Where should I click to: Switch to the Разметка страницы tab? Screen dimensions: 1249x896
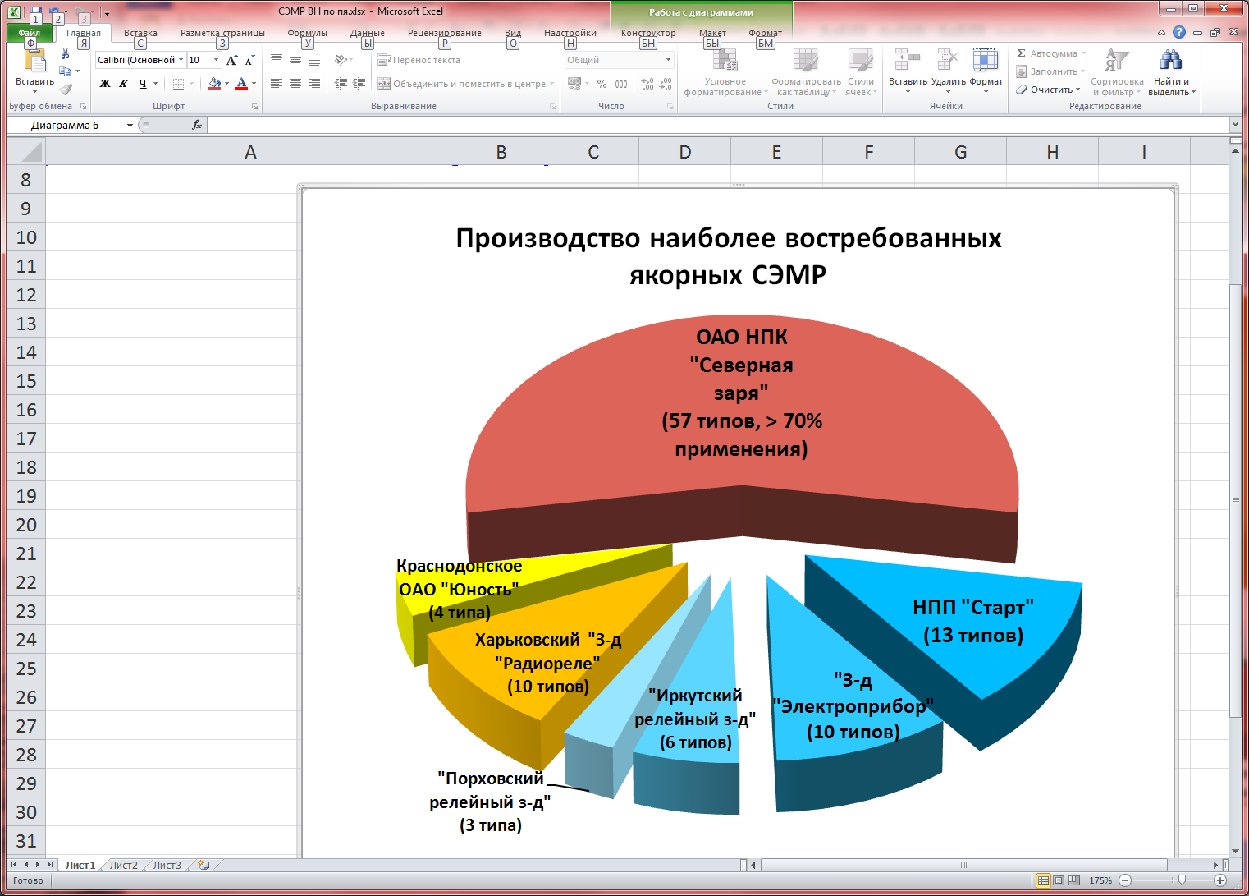(x=222, y=33)
